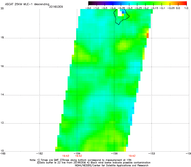This screenshot has width=191, height=167.
Task: Click the dark blue data cell on Hawaii island
Action: [x=123, y=12]
